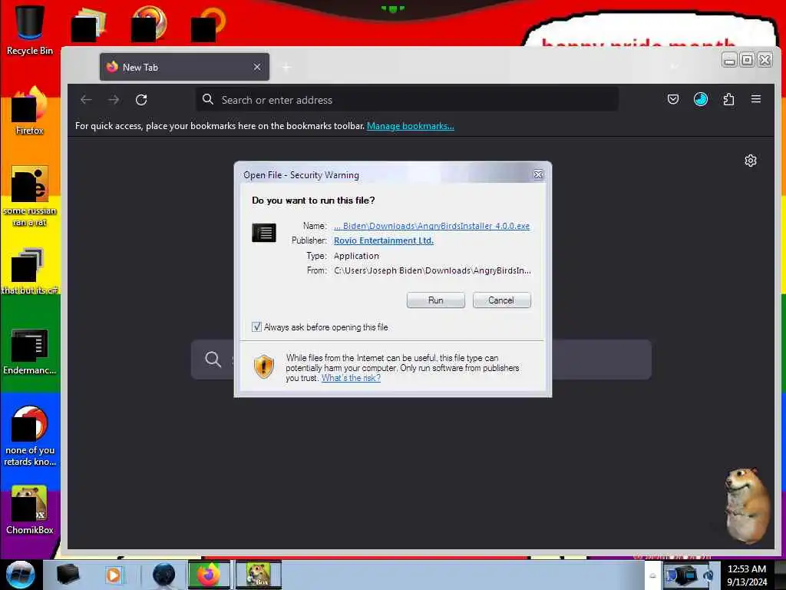
Task: Click the Firefox forward arrow
Action: 114,100
